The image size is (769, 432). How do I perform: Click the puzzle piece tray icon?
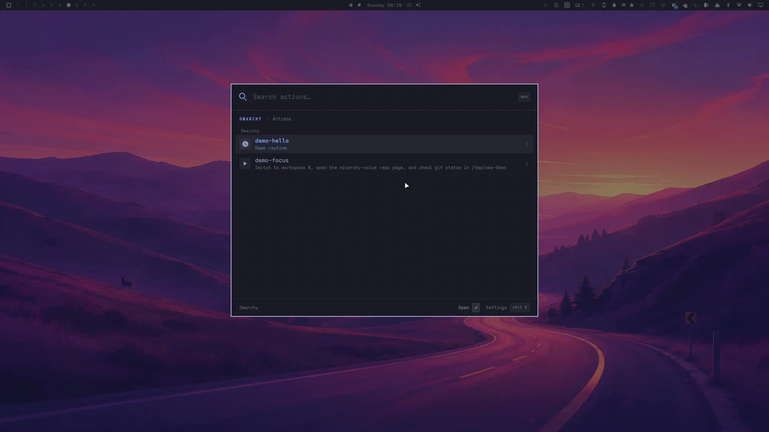[x=632, y=5]
